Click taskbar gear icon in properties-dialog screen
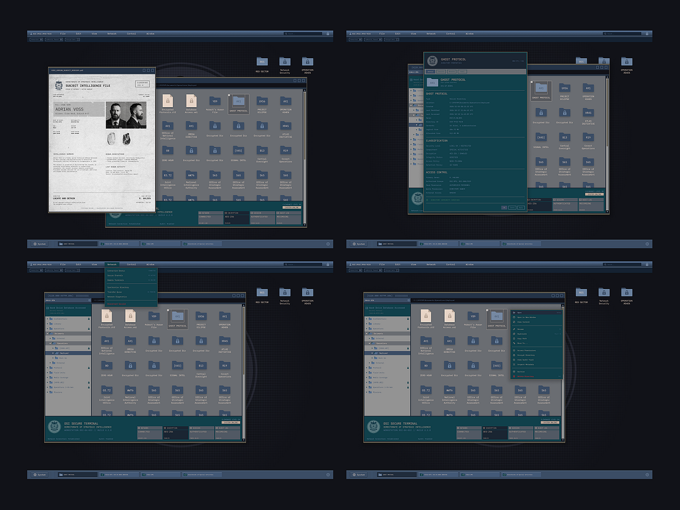Image resolution: width=680 pixels, height=510 pixels. [648, 244]
